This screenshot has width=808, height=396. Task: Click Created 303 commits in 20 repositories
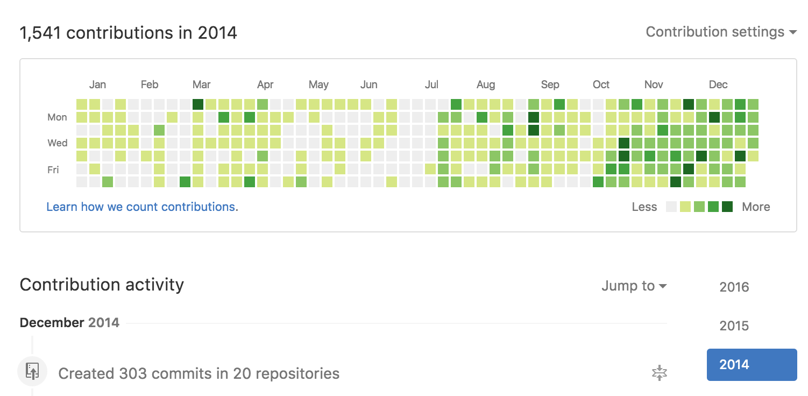click(x=199, y=373)
